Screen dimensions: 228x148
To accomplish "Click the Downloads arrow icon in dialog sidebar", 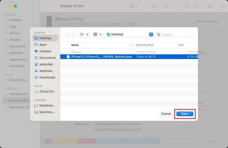I will 36,77.
